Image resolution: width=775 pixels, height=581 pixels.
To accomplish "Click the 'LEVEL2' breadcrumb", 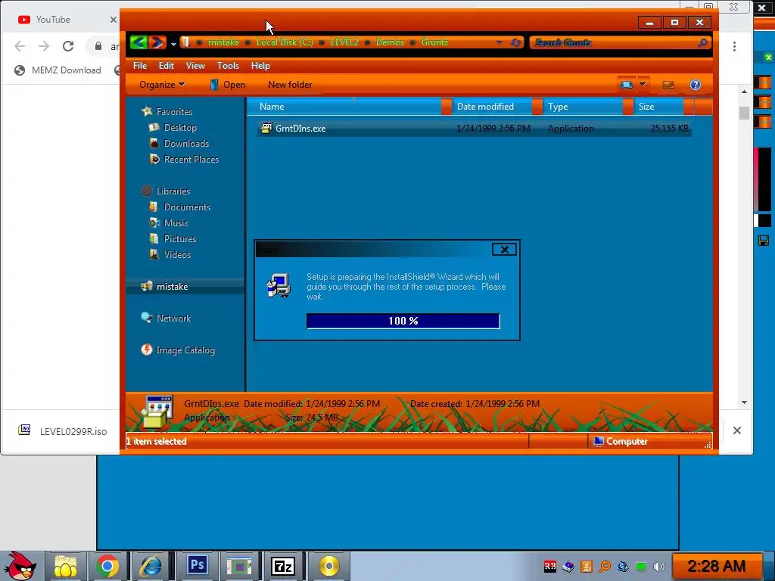I will coord(344,42).
